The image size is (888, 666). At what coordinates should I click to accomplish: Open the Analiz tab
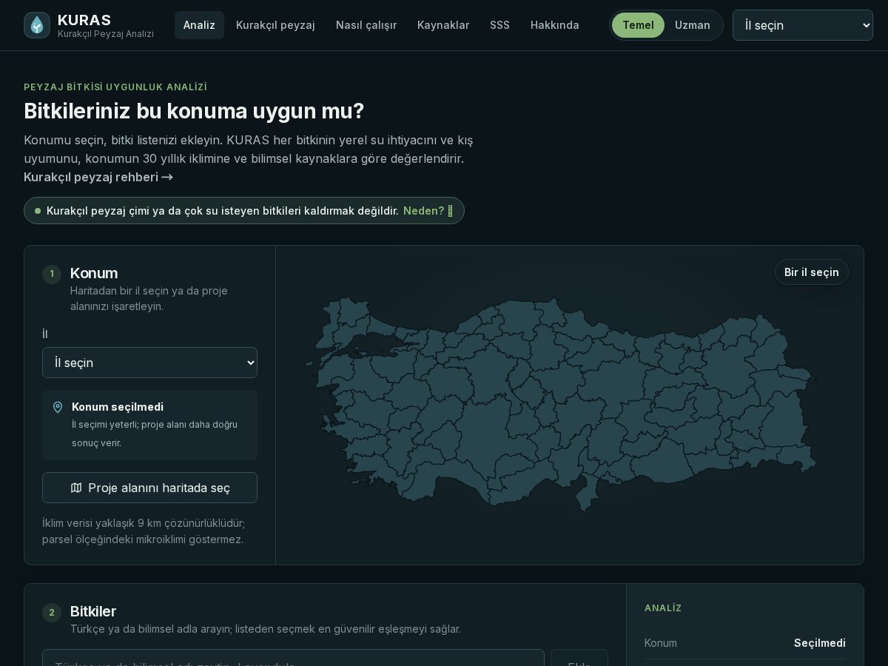pos(199,25)
